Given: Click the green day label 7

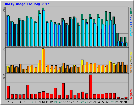Looking at the screenshot, I should pos(32,102).
